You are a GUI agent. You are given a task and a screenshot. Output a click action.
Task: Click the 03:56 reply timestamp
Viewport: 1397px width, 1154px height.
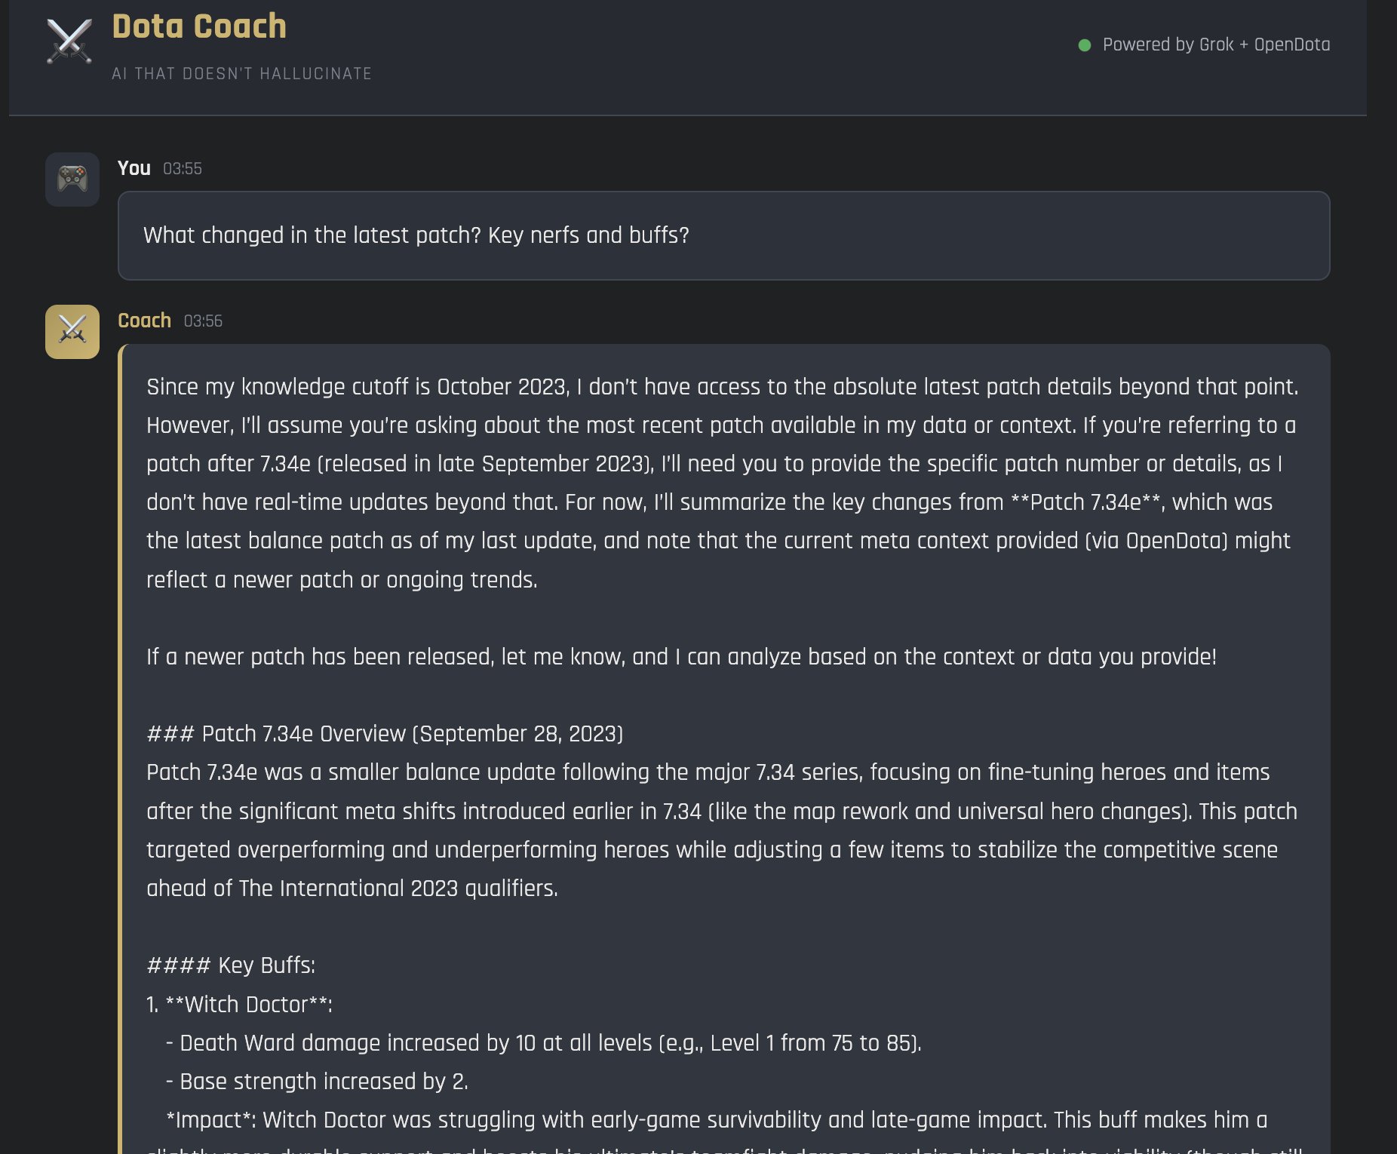click(203, 321)
